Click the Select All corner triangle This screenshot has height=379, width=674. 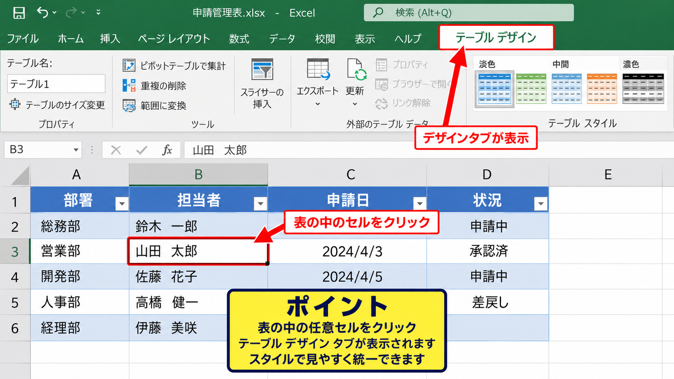coord(20,176)
